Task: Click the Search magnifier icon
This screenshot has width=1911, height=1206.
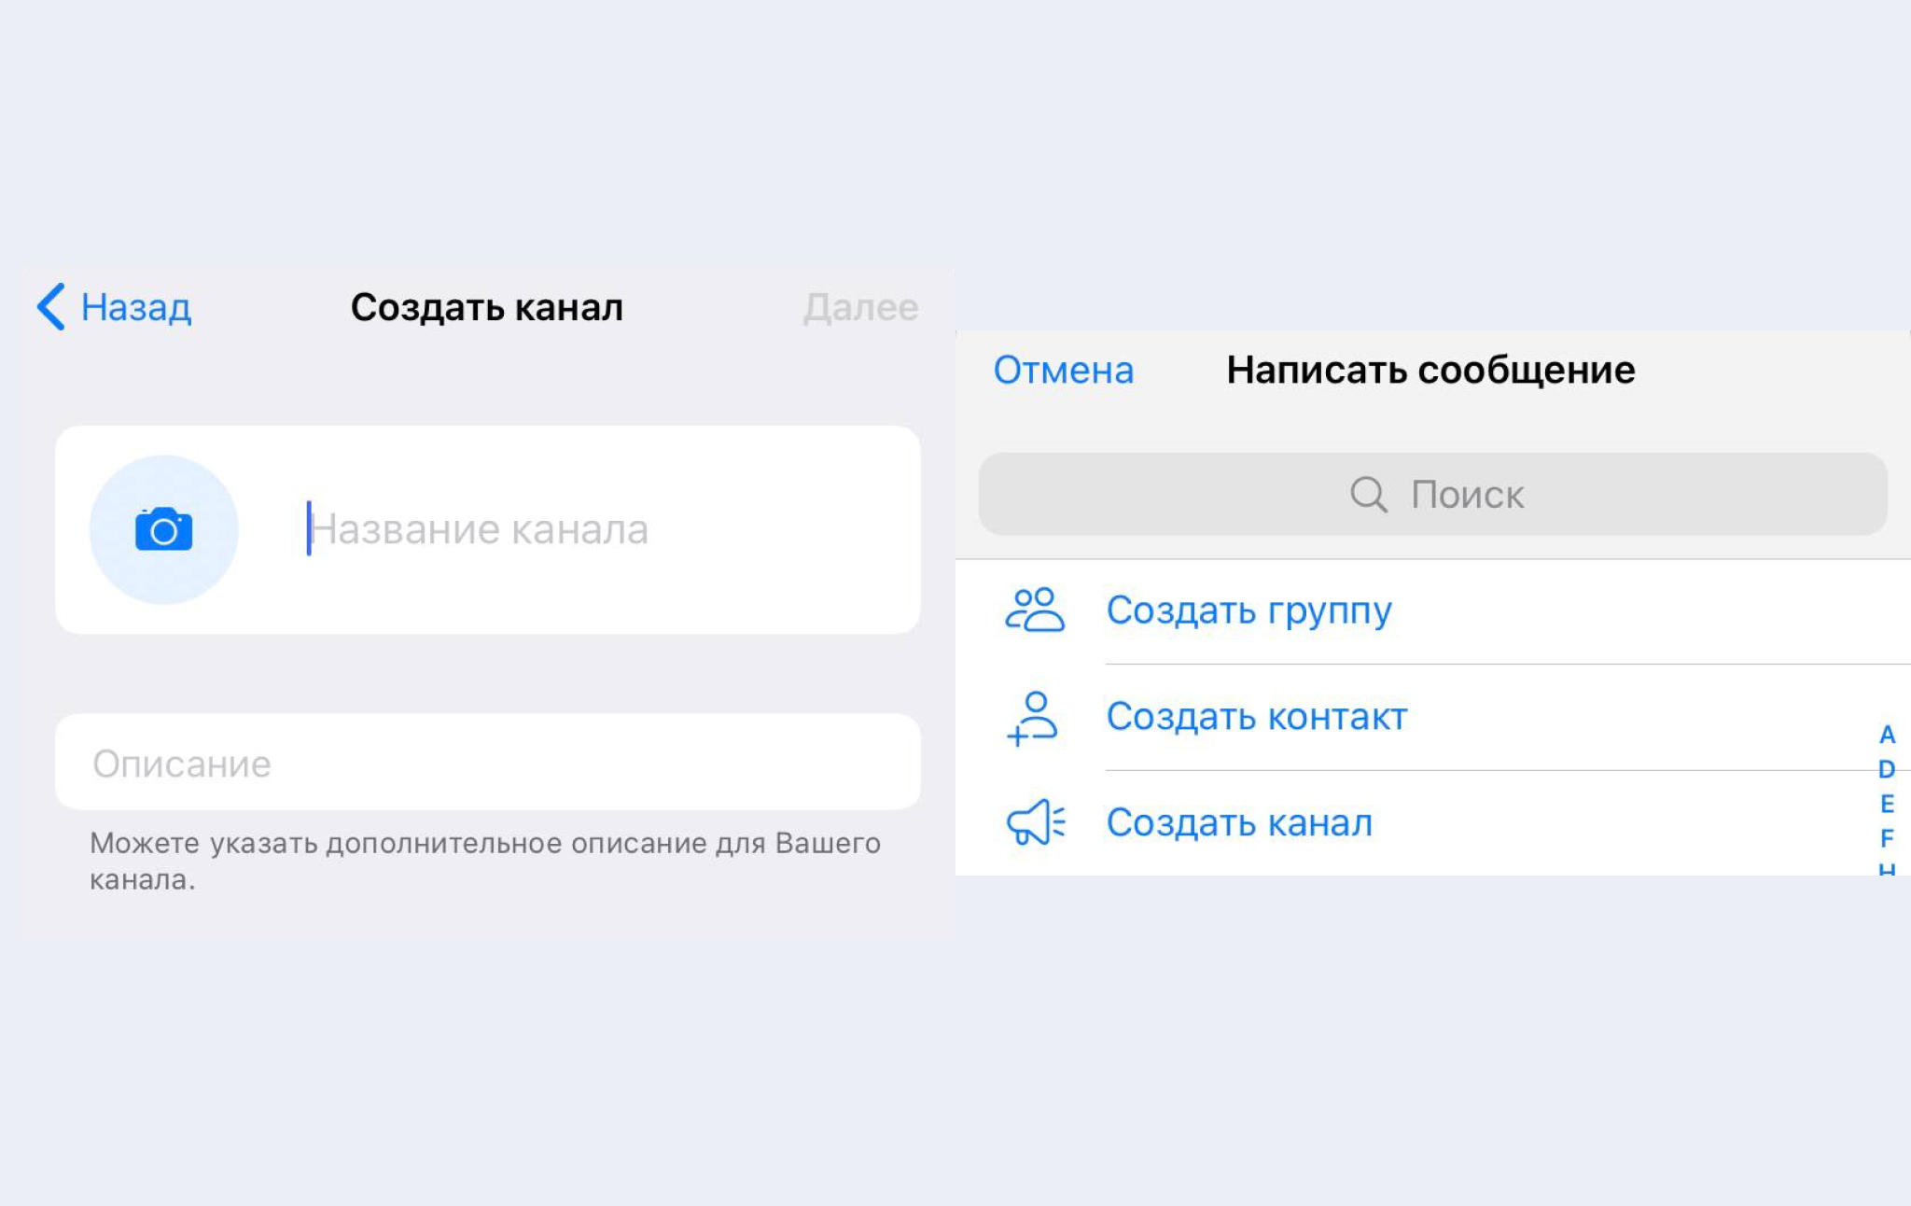Action: click(x=1367, y=492)
